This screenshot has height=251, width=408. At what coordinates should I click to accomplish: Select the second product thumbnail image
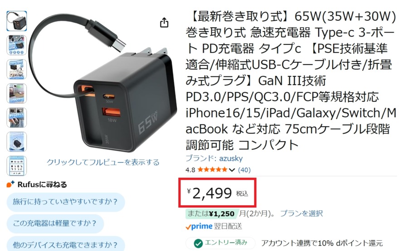(16, 45)
